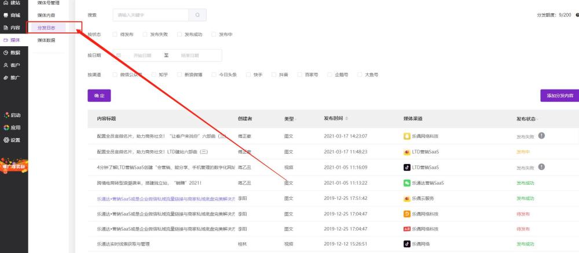This screenshot has width=579, height=253.
Task: Check the 大鱼号 channel filter
Action: [360, 75]
